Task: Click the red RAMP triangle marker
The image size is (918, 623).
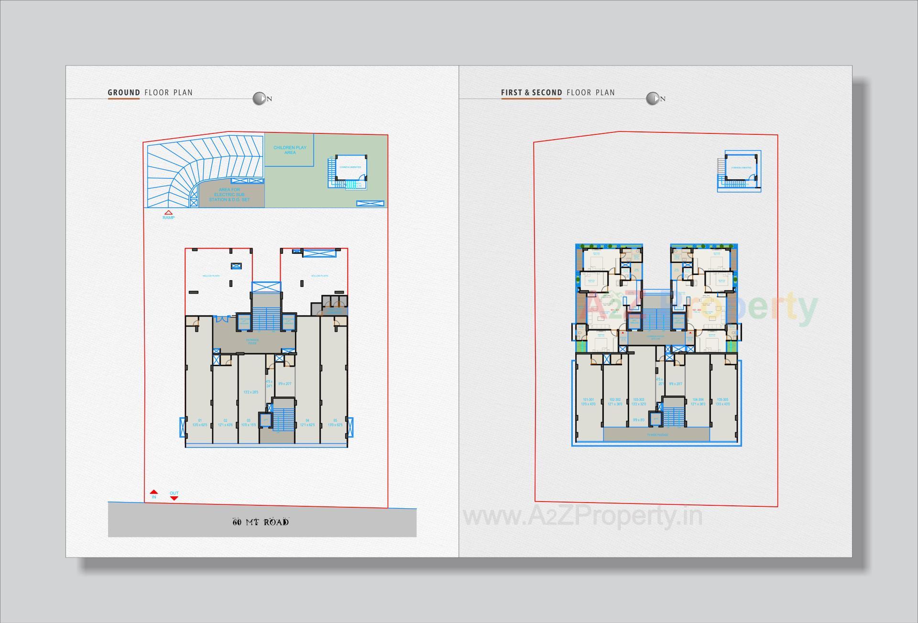Action: (168, 212)
